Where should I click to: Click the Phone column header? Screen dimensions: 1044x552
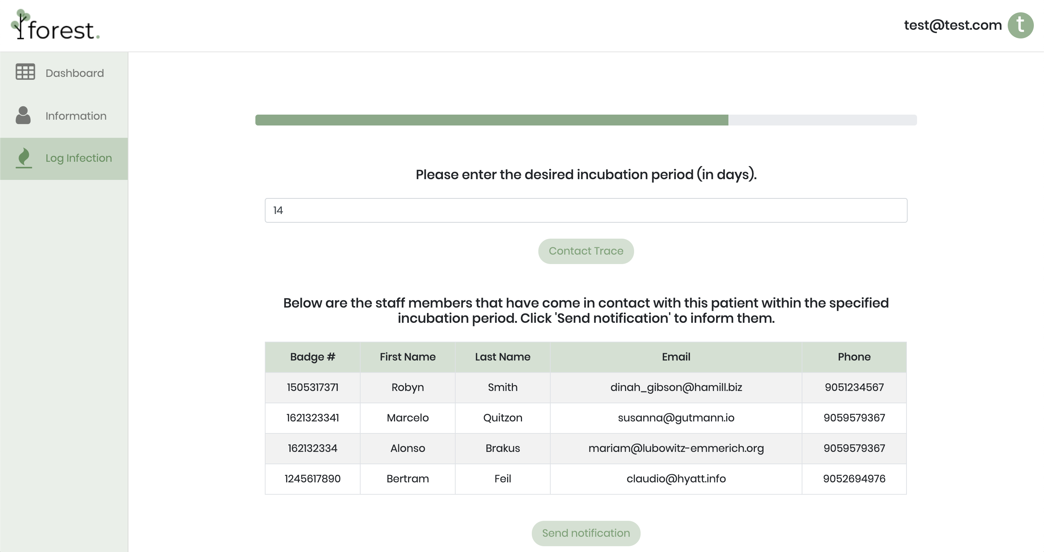[854, 357]
